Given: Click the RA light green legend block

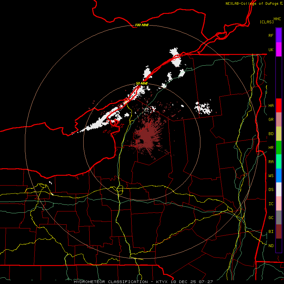Looking at the screenshot, I should pyautogui.click(x=279, y=162).
